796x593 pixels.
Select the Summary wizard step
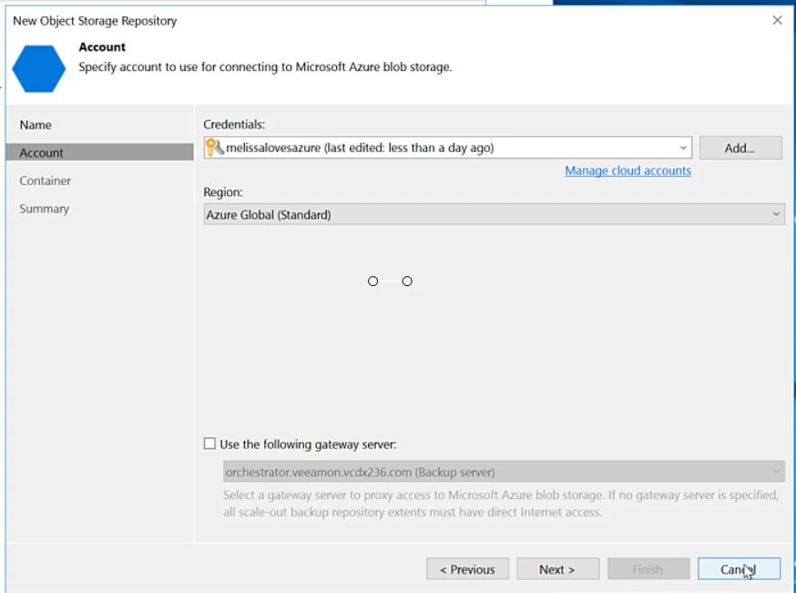[44, 209]
